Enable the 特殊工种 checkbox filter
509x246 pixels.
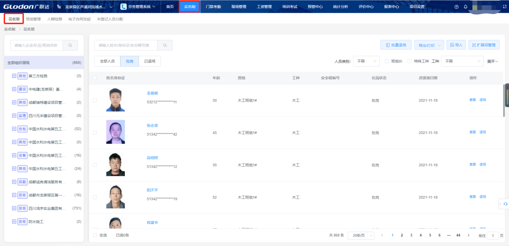410,61
